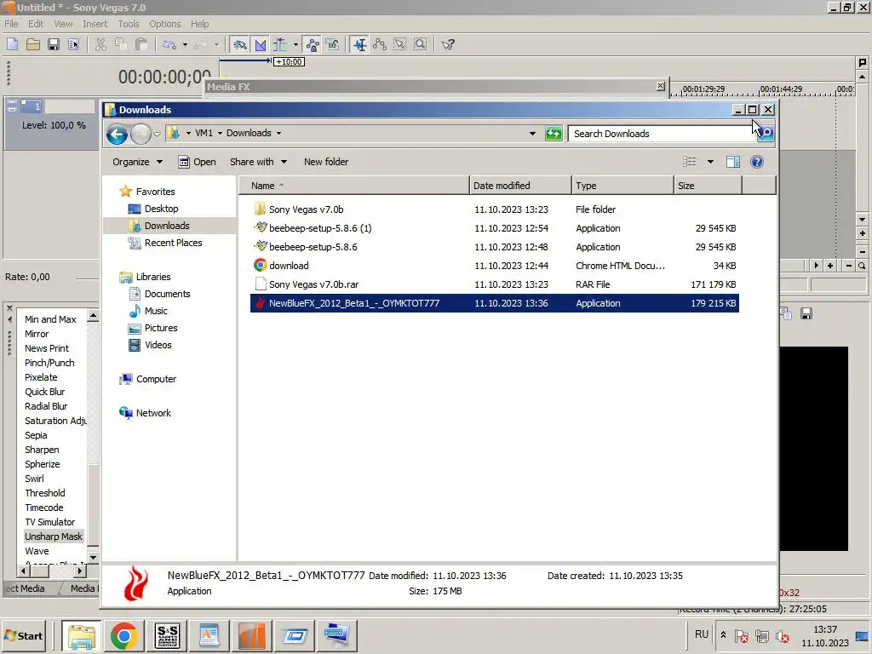
Task: Toggle Automatic Crossfades in Vegas toolbar
Action: point(261,44)
